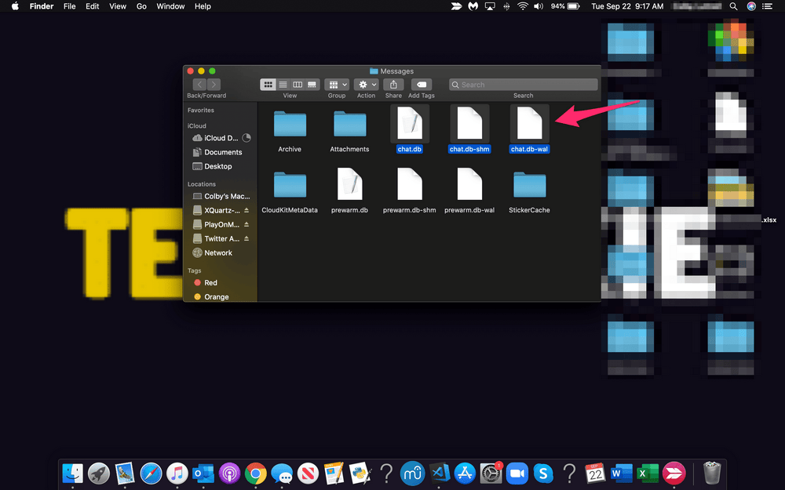Click the Add Tags icon

pos(421,84)
